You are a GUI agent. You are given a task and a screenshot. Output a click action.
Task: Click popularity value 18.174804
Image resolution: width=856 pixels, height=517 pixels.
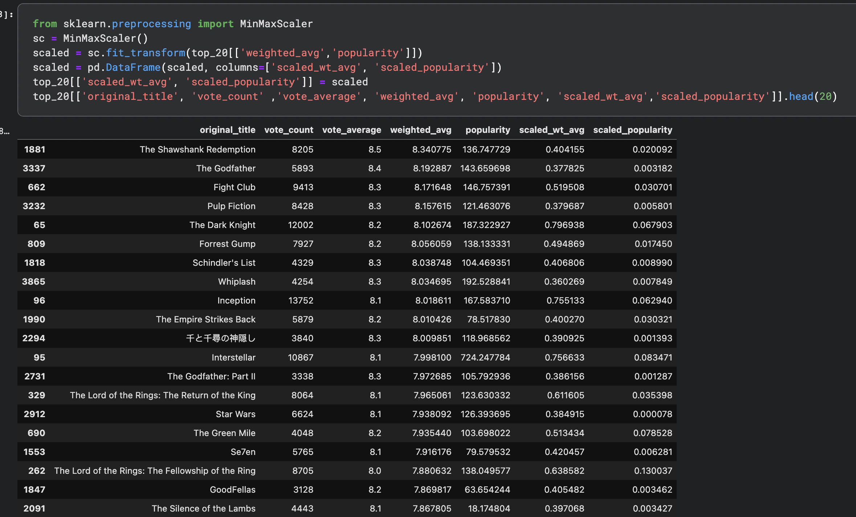point(489,508)
